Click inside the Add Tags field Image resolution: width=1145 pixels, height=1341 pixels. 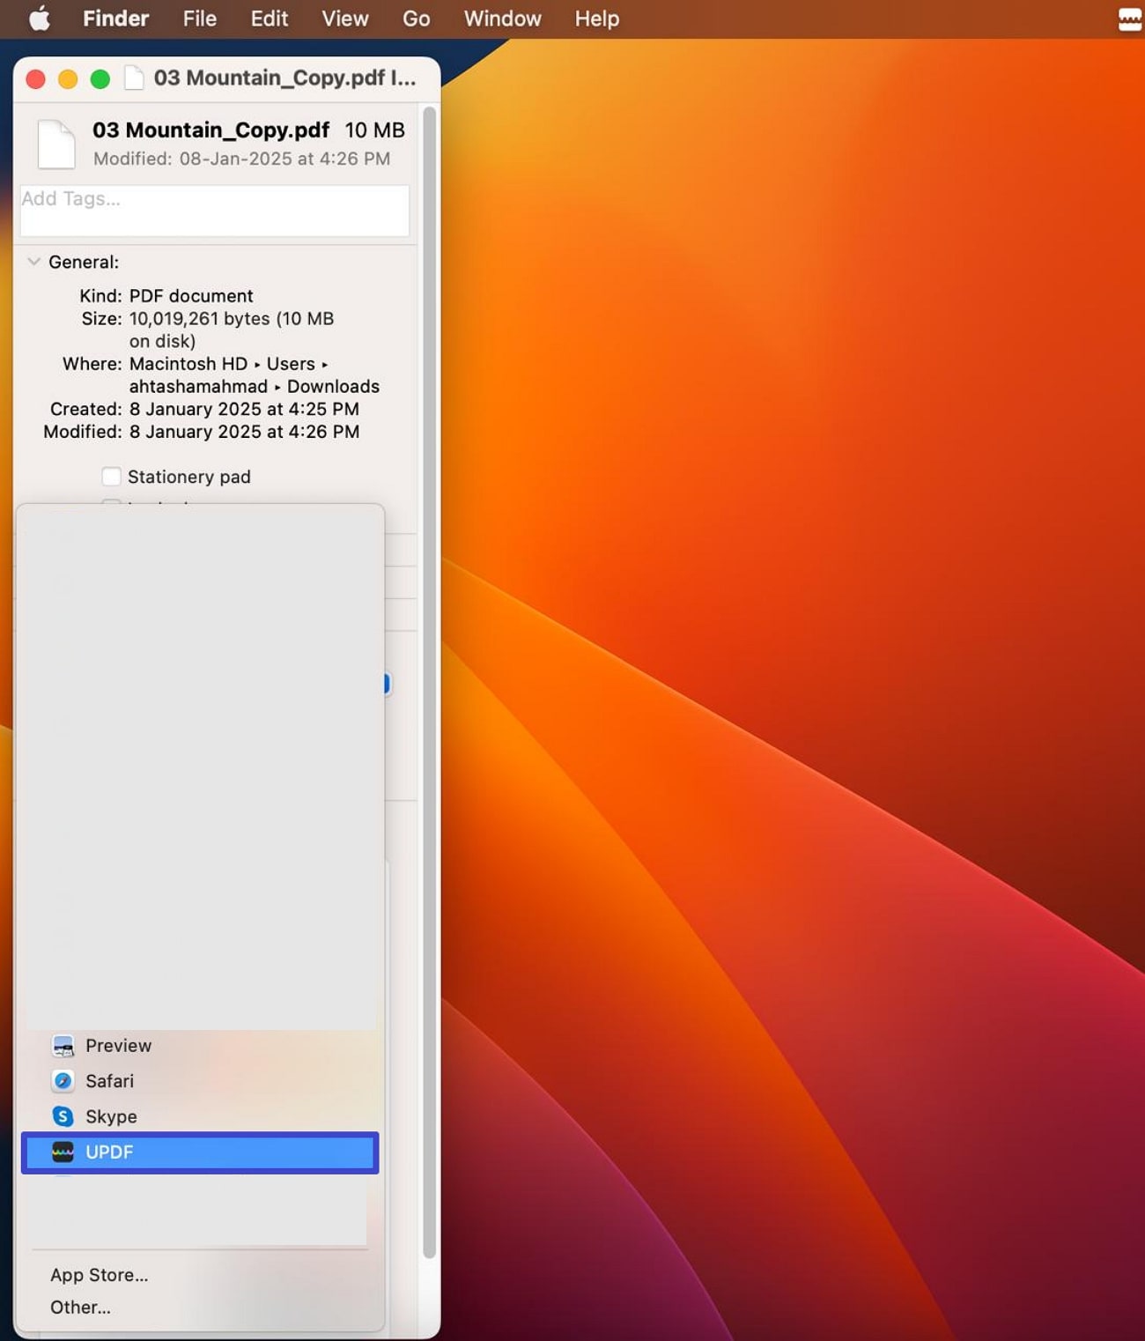pos(213,210)
